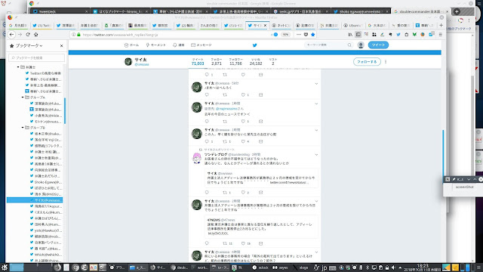Close the bookmarks sidebar with the X
This screenshot has height=272, width=483.
click(62, 45)
